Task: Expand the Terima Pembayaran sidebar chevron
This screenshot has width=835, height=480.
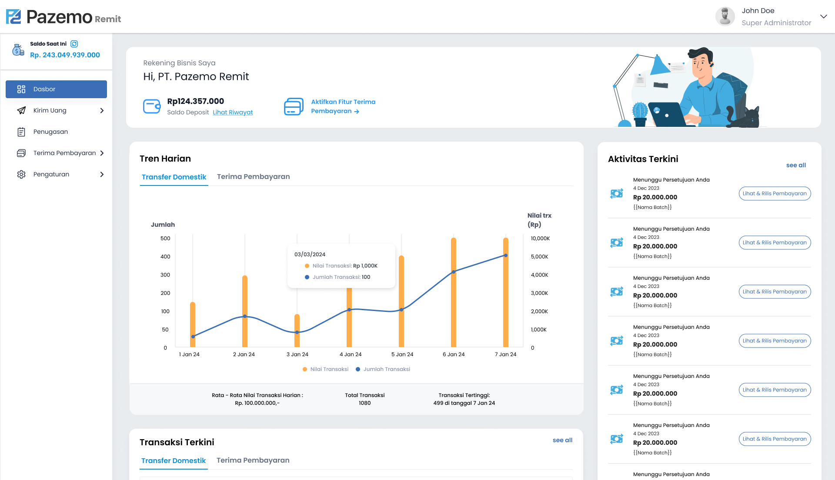Action: 102,153
